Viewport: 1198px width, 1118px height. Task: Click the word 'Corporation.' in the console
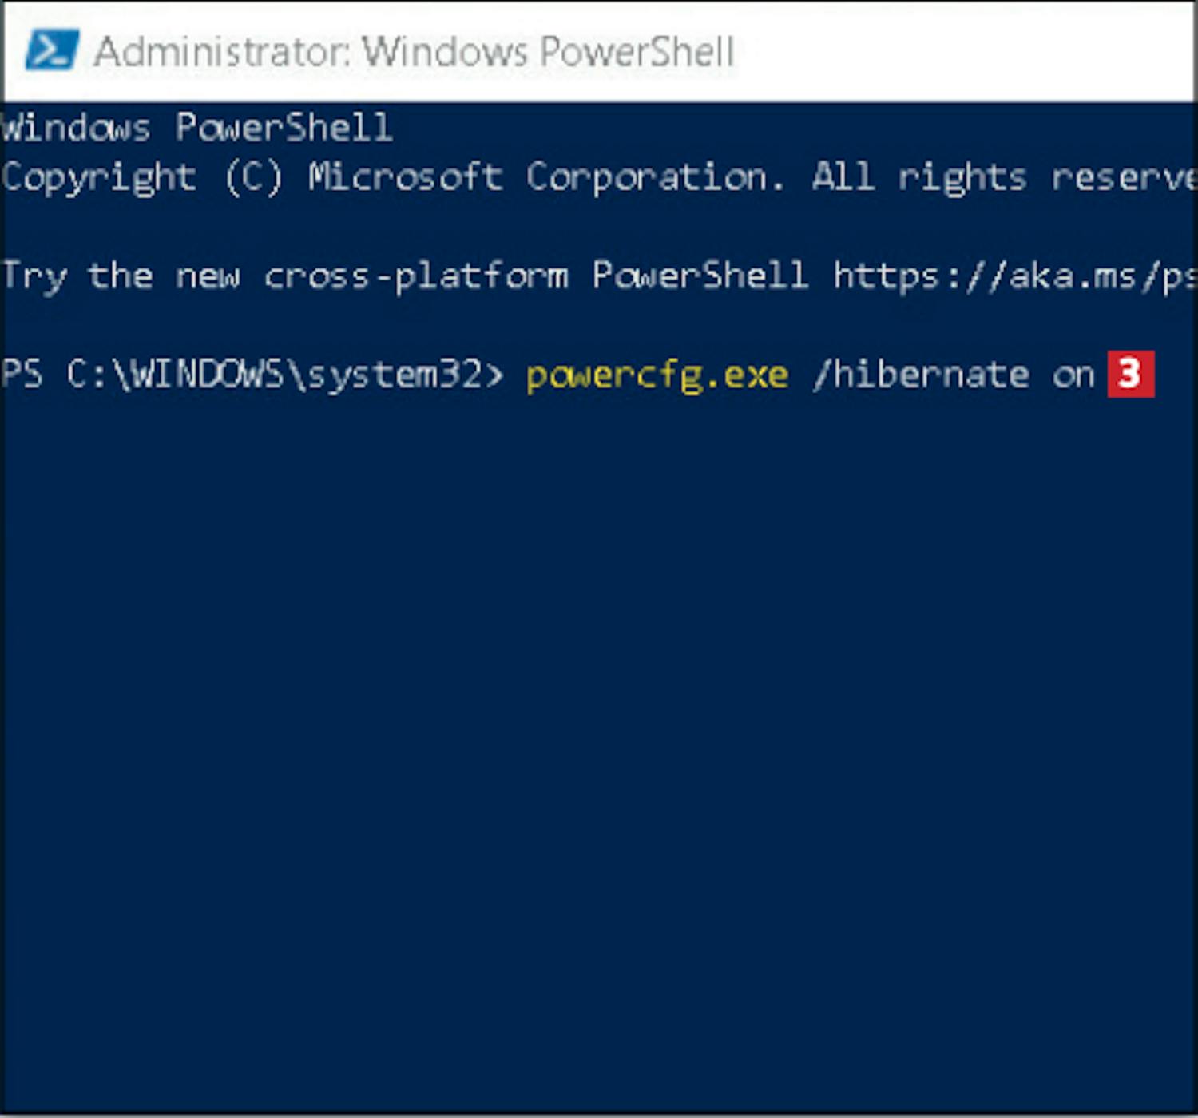click(x=656, y=178)
